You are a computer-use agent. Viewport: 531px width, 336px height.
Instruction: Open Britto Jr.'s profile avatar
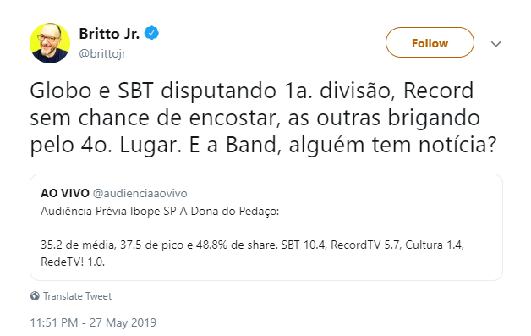point(50,43)
